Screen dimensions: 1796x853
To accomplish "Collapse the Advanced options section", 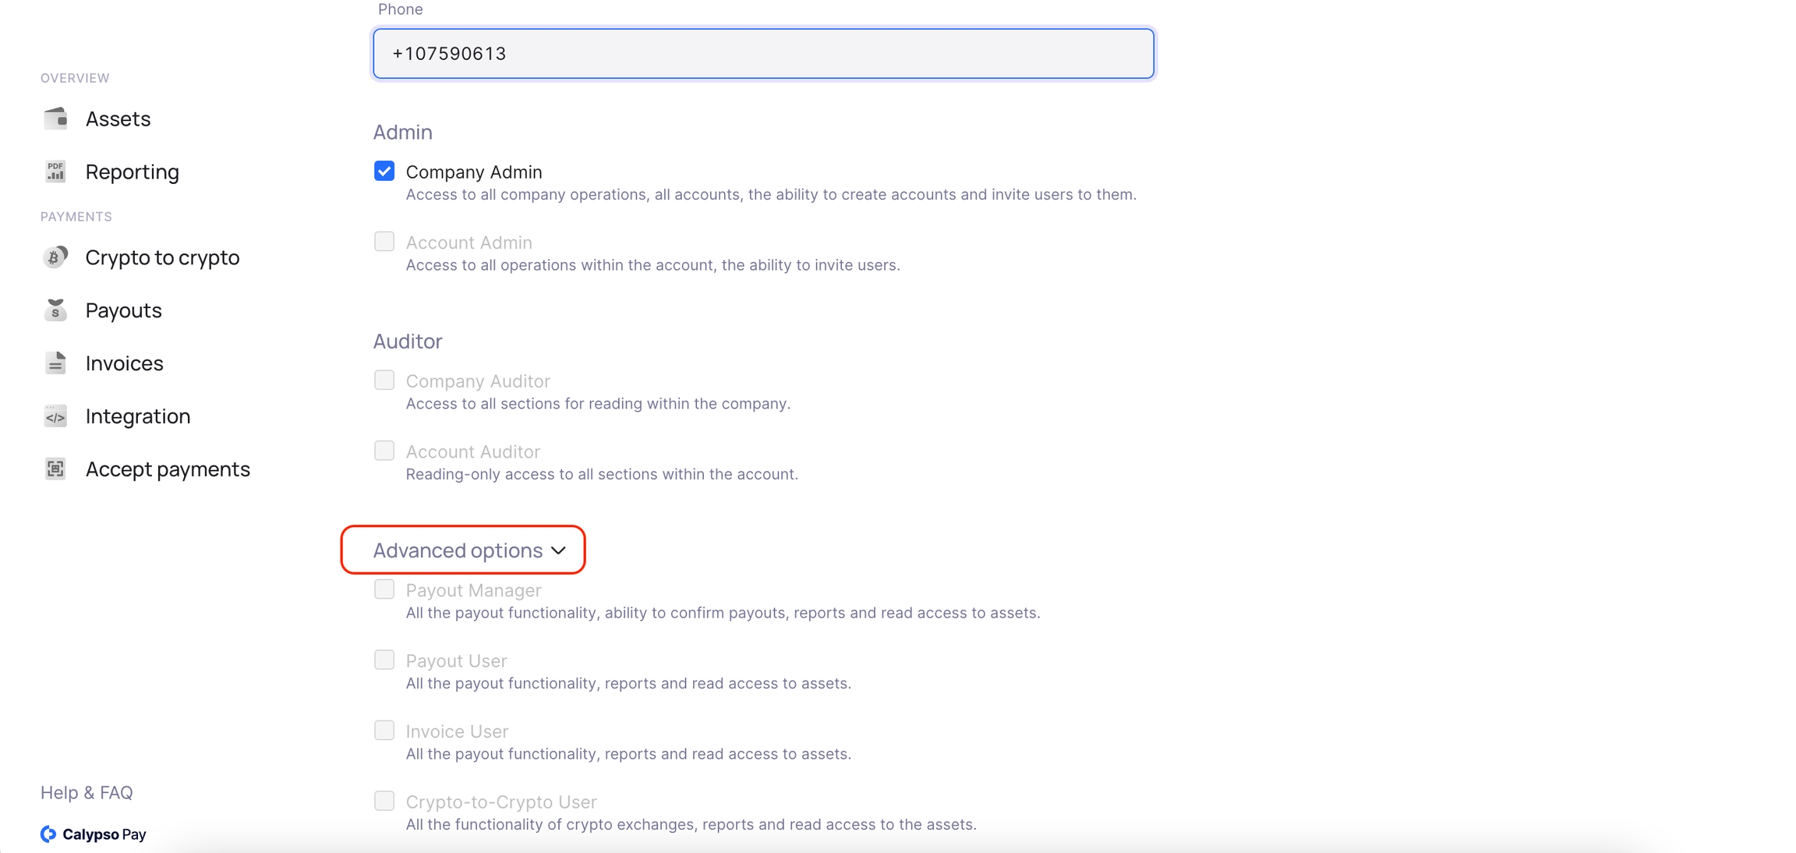I will (x=458, y=550).
